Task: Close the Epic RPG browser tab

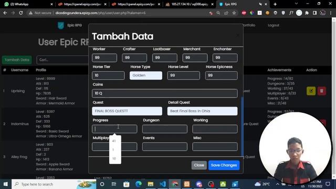Action: click(x=266, y=4)
